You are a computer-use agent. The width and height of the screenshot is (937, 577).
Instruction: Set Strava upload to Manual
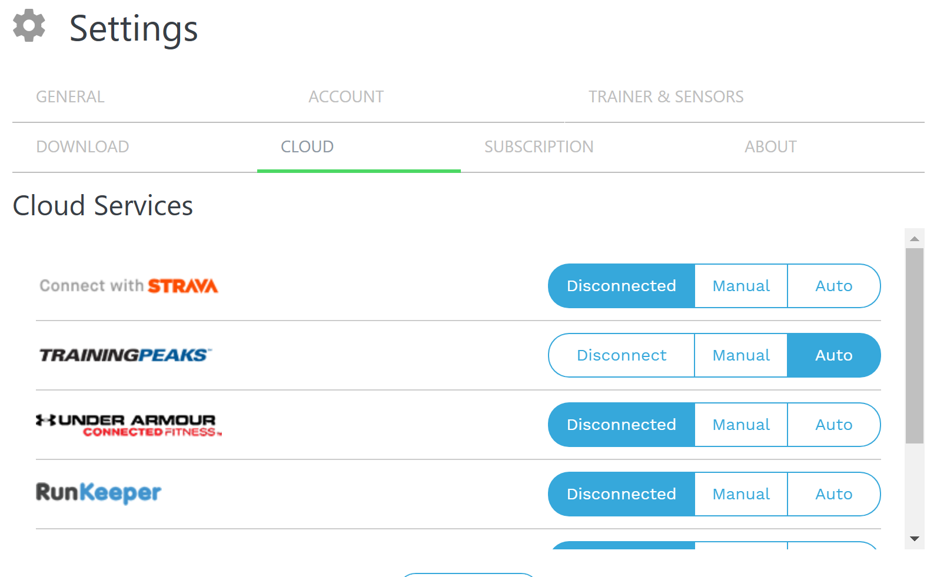[741, 286]
